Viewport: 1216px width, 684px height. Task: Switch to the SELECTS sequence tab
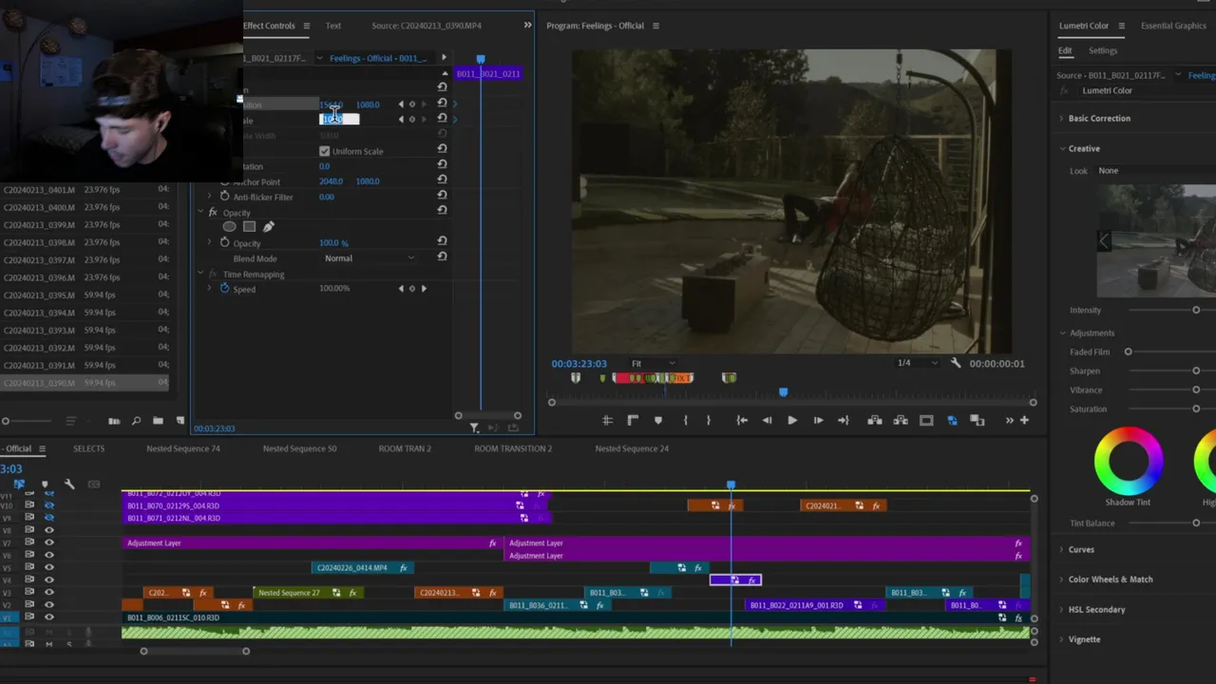[88, 448]
